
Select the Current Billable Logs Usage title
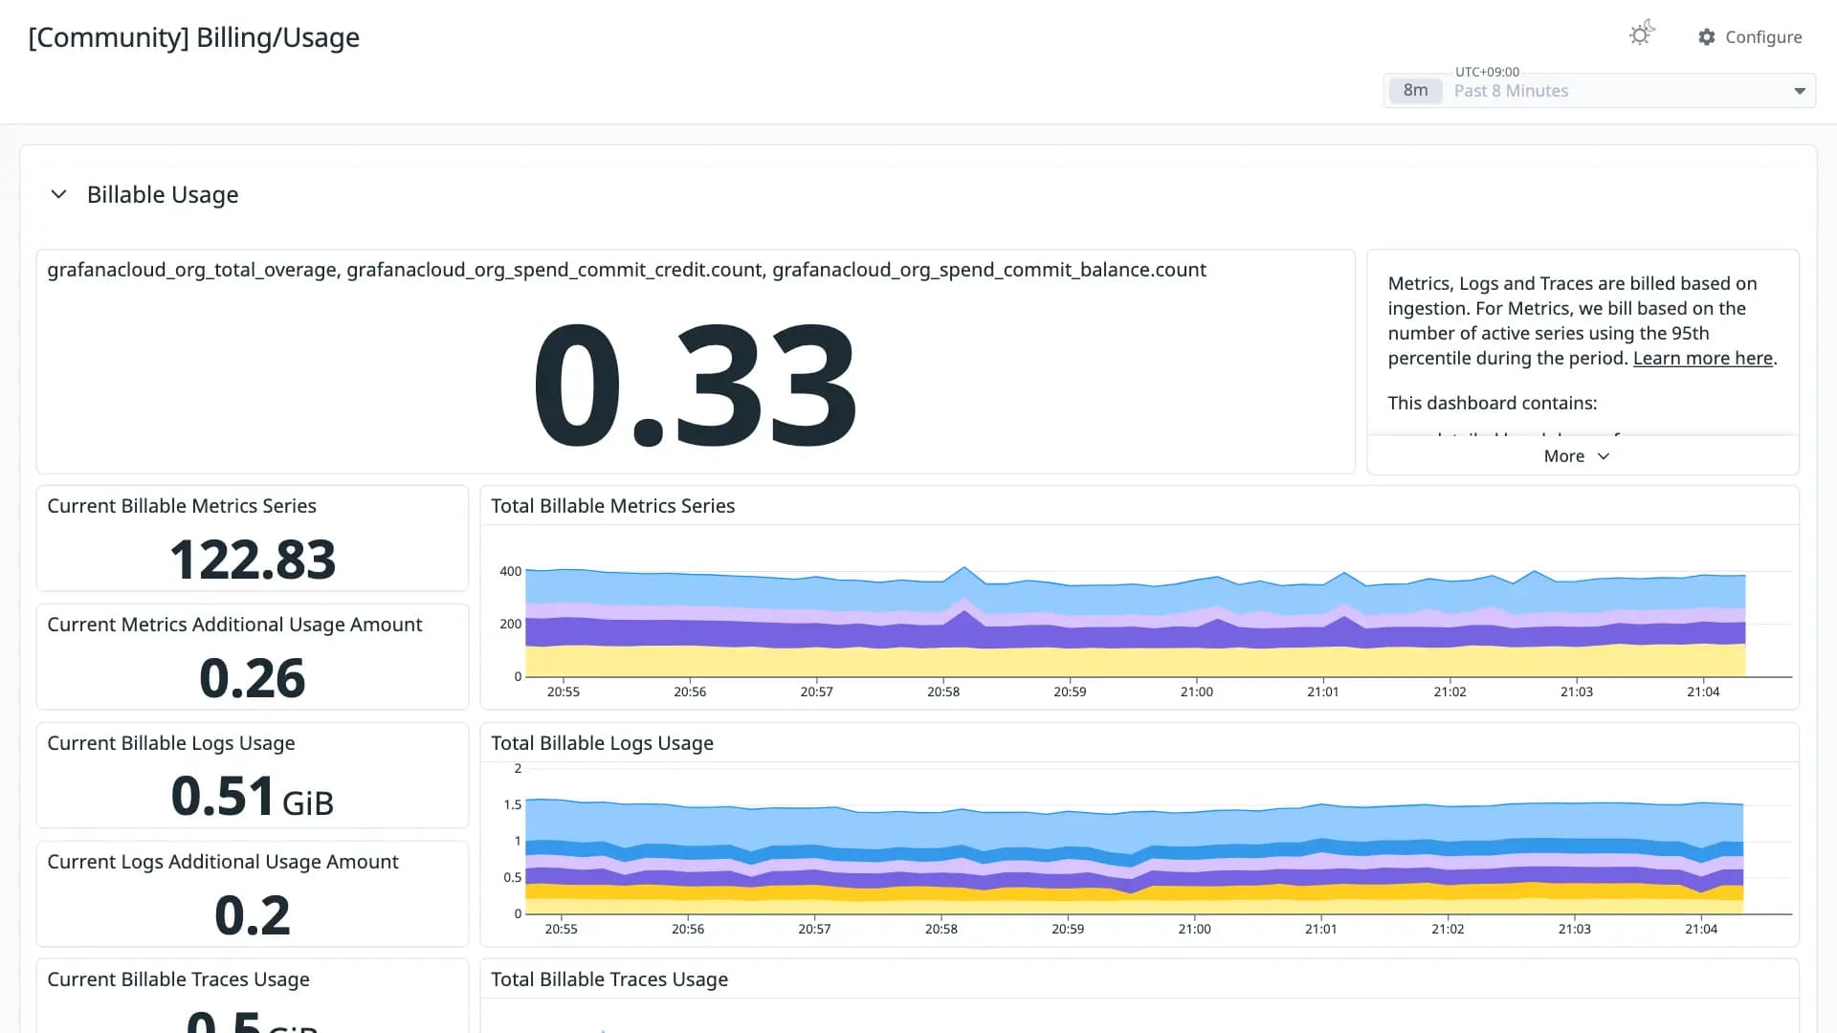pyautogui.click(x=171, y=743)
